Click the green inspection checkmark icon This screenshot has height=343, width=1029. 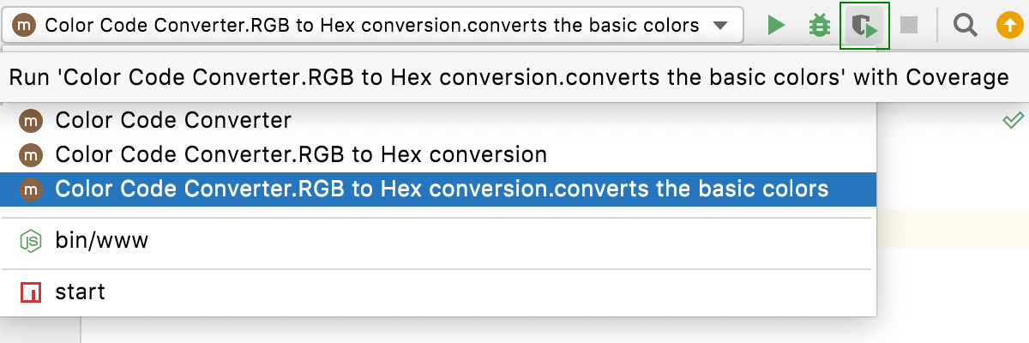[1013, 121]
